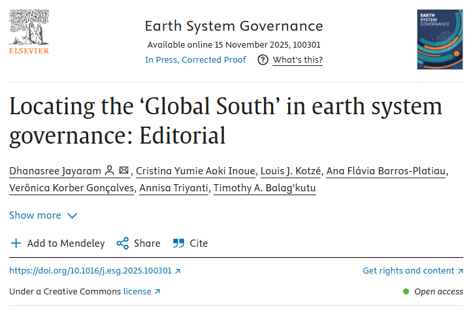Click the envelope email icon for Dhanasree Jayaram
This screenshot has height=314, width=473.
(124, 171)
